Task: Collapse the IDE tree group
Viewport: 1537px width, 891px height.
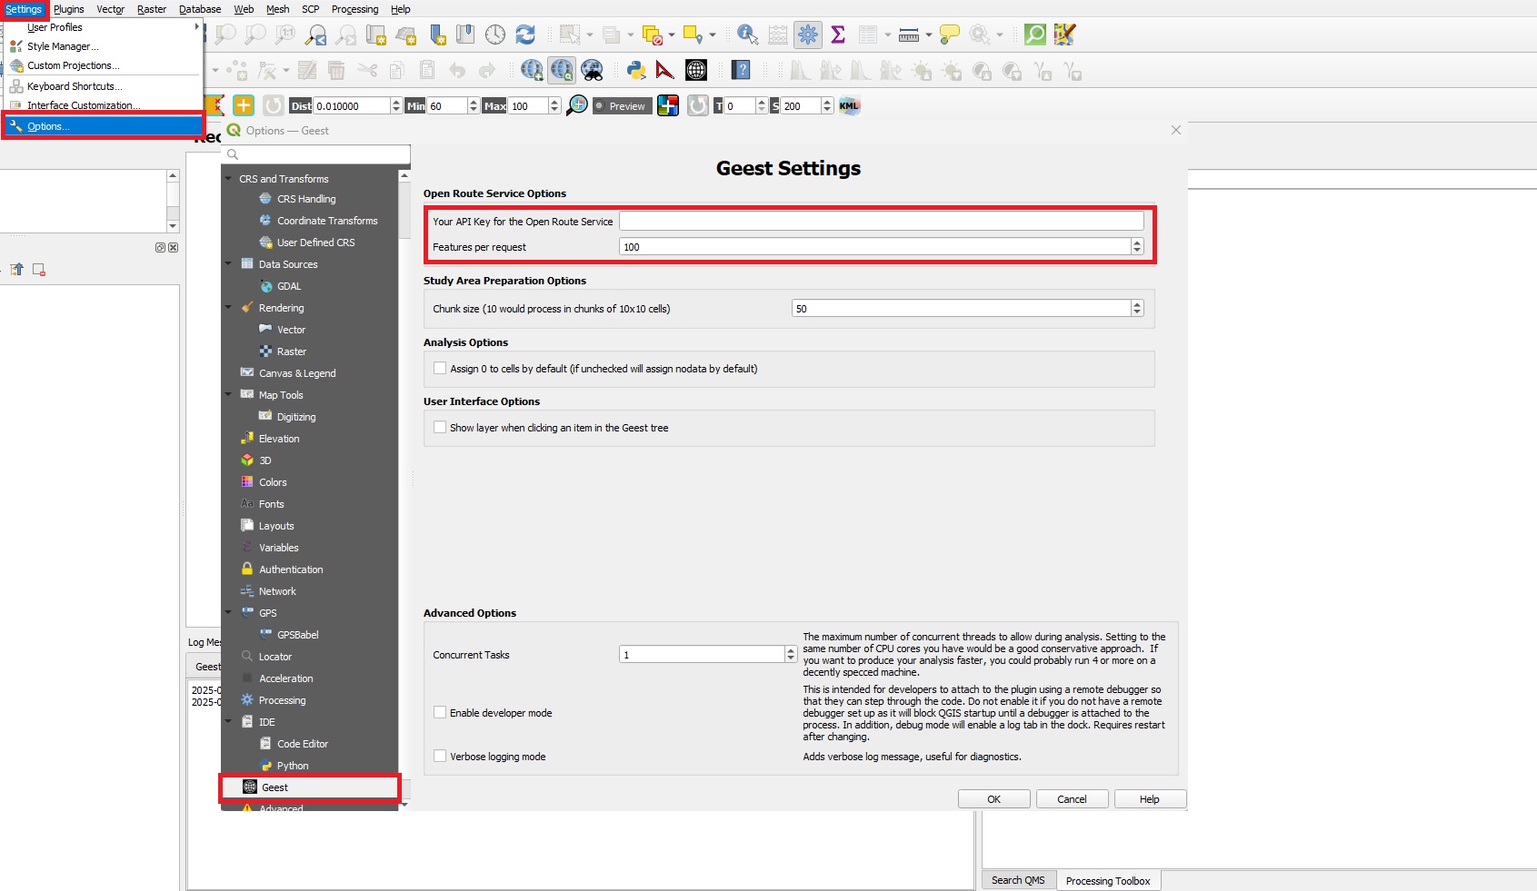Action: point(228,722)
